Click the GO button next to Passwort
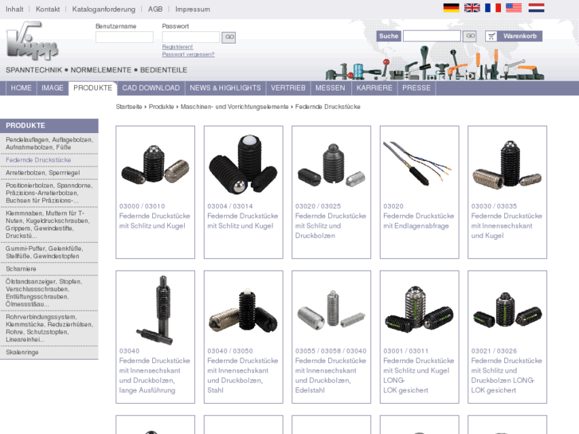Screen dimensions: 579x434 (x=229, y=37)
